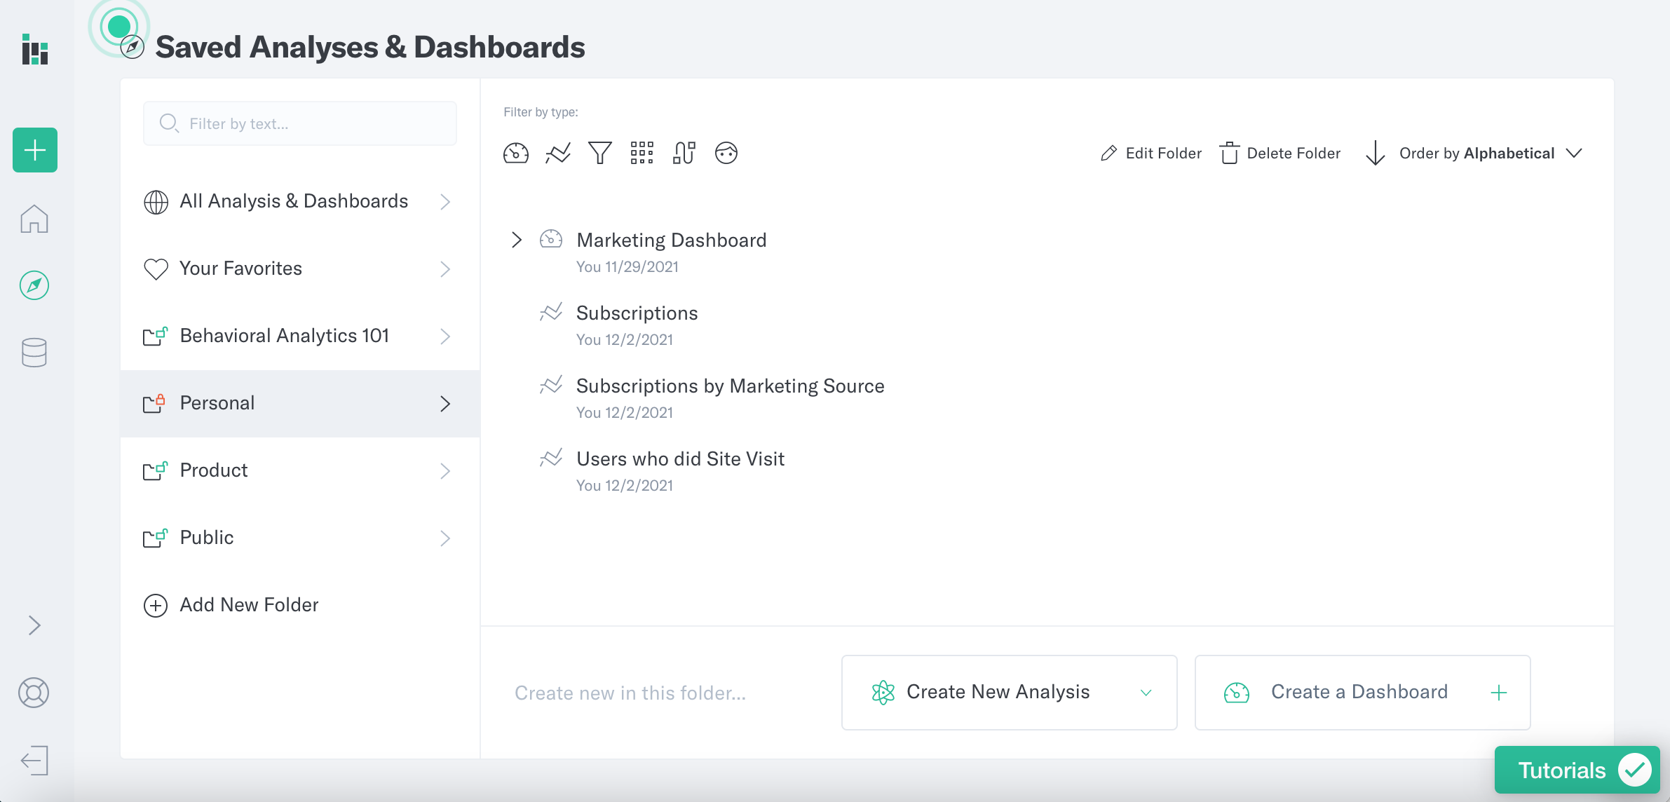
Task: Click the green plus create button
Action: [35, 150]
